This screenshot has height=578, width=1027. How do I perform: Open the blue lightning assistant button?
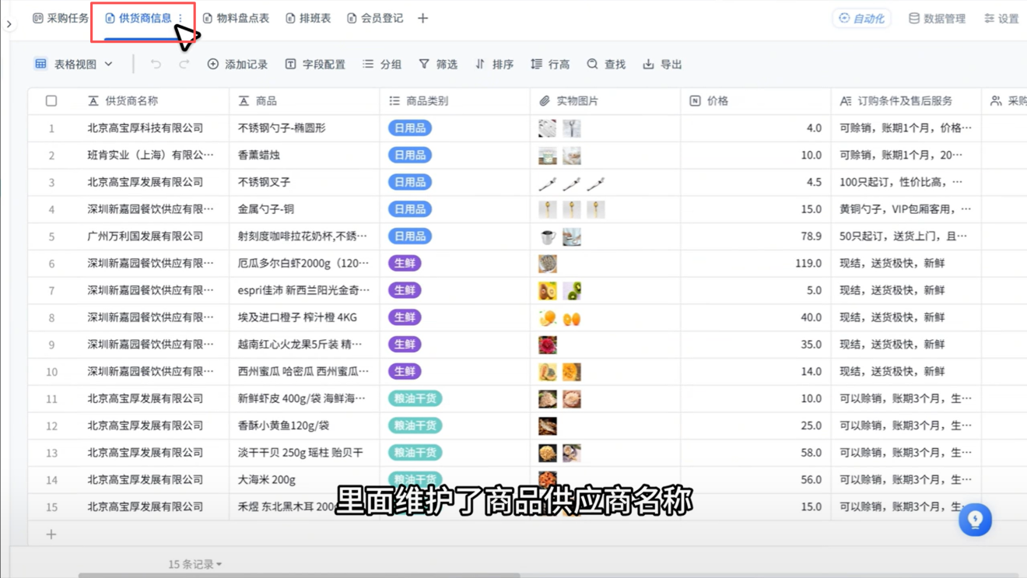(975, 519)
